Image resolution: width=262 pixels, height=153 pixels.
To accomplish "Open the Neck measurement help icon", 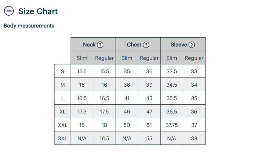I will [x=100, y=45].
